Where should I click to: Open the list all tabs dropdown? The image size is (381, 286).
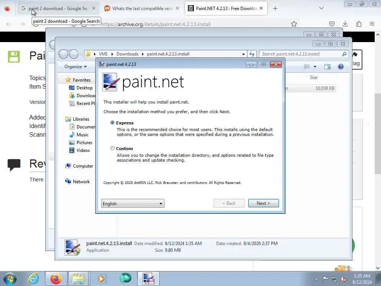tap(321, 9)
